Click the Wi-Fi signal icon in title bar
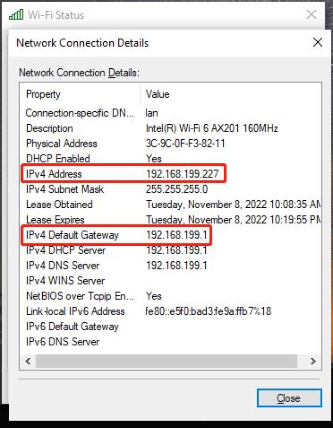 pos(15,14)
